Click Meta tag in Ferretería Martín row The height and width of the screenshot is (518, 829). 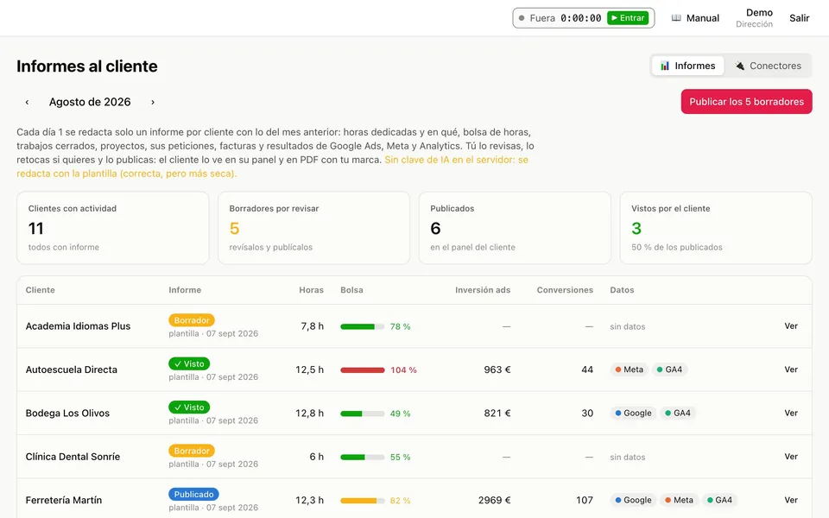[679, 500]
